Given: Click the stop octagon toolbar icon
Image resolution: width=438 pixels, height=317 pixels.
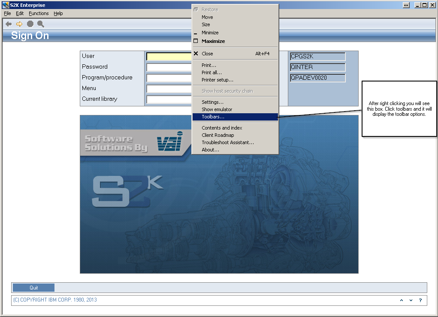Looking at the screenshot, I should pyautogui.click(x=30, y=24).
